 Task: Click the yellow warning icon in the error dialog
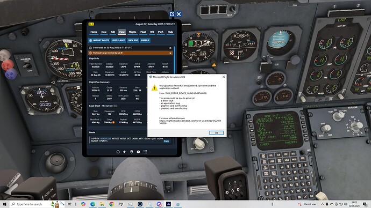(x=154, y=88)
